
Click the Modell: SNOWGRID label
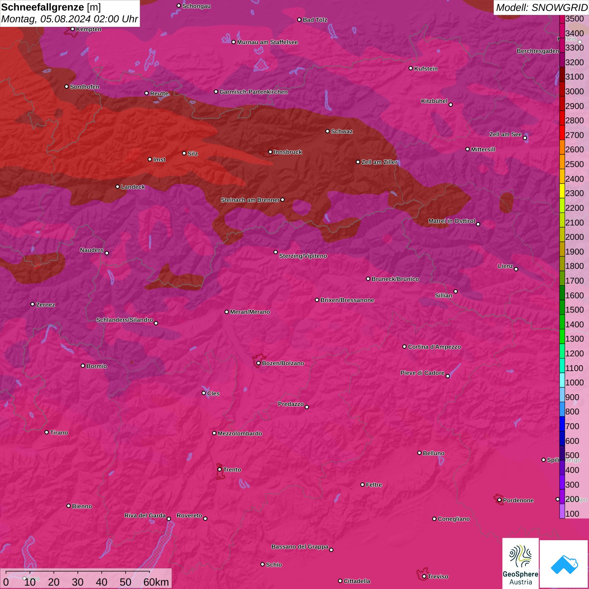coord(541,7)
